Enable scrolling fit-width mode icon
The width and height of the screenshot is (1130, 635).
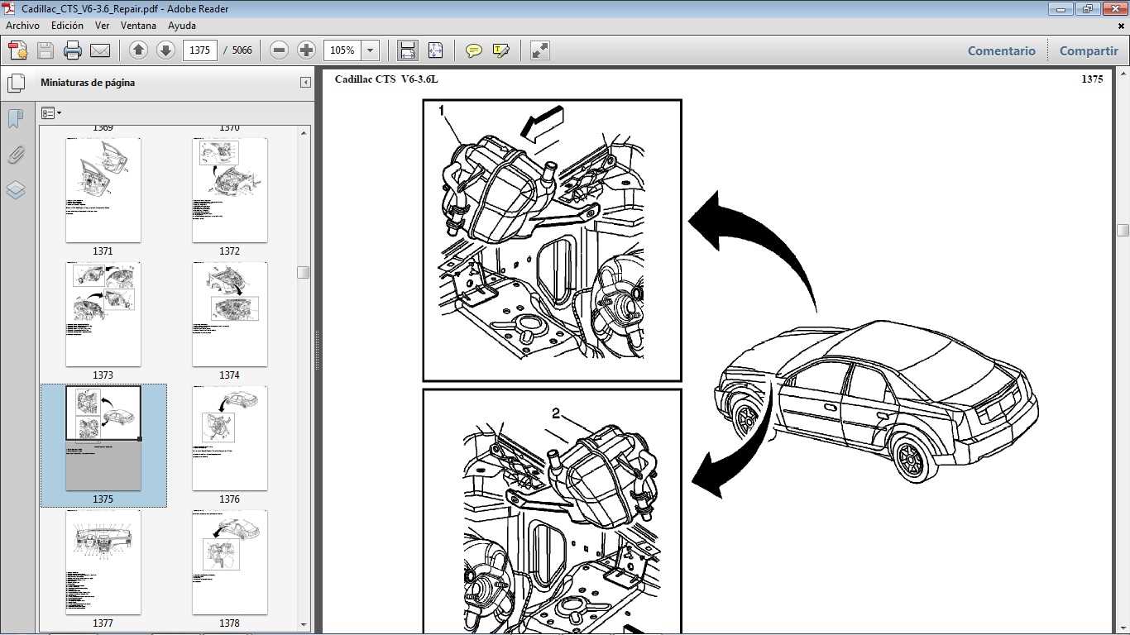(408, 50)
